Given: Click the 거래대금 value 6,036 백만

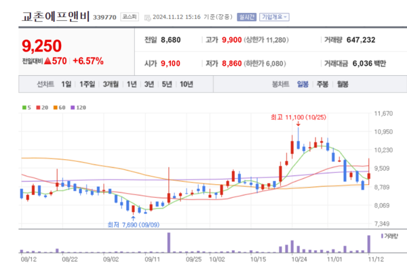Looking at the screenshot, I should tap(369, 64).
